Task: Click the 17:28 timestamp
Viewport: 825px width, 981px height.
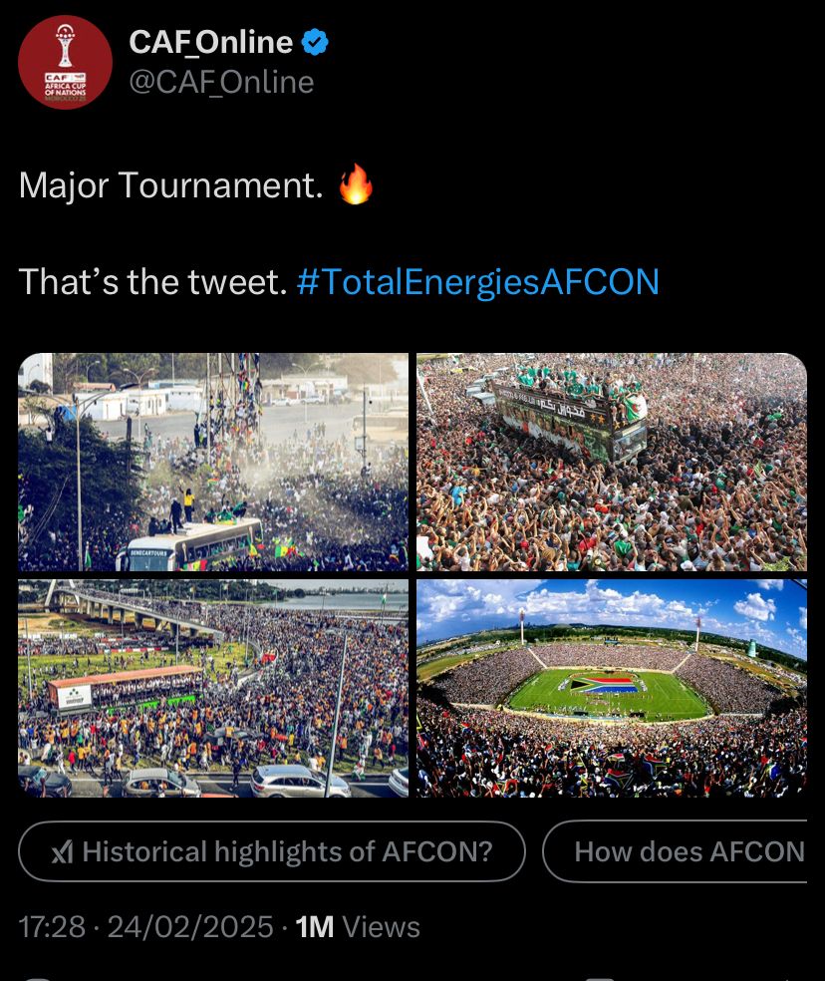Action: click(52, 927)
